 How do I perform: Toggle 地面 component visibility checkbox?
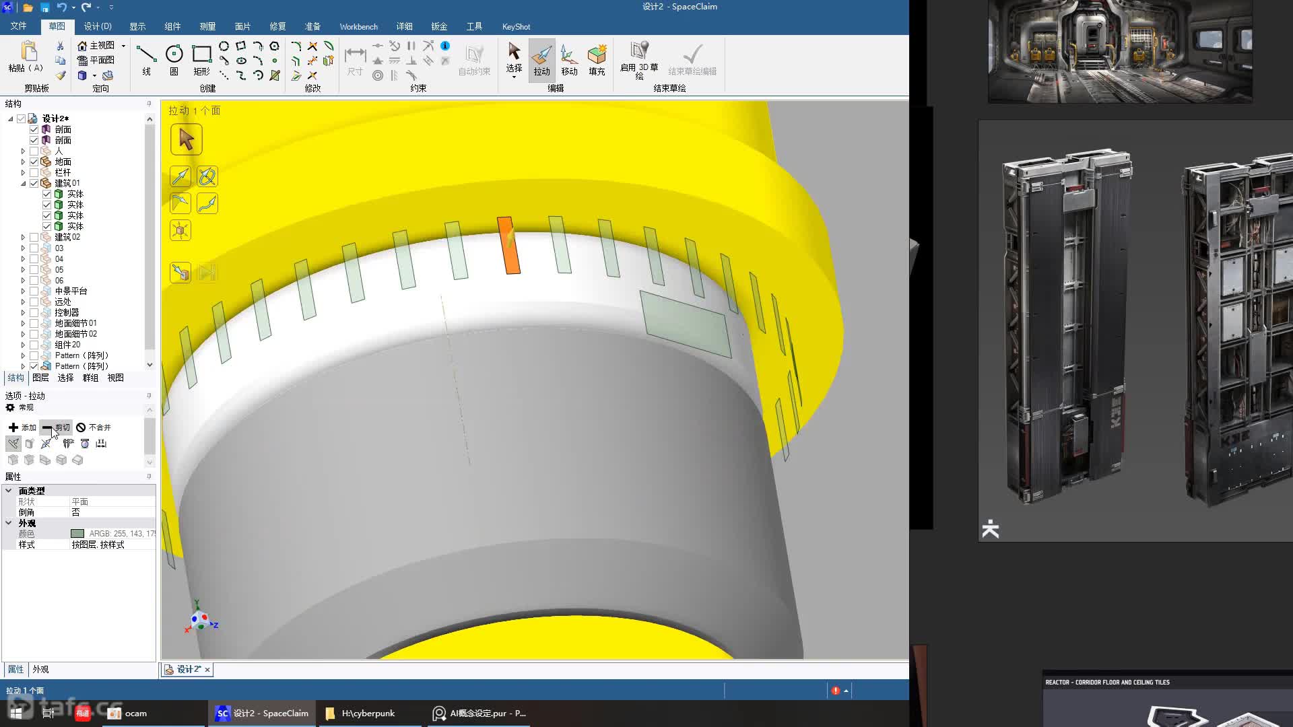pos(34,162)
